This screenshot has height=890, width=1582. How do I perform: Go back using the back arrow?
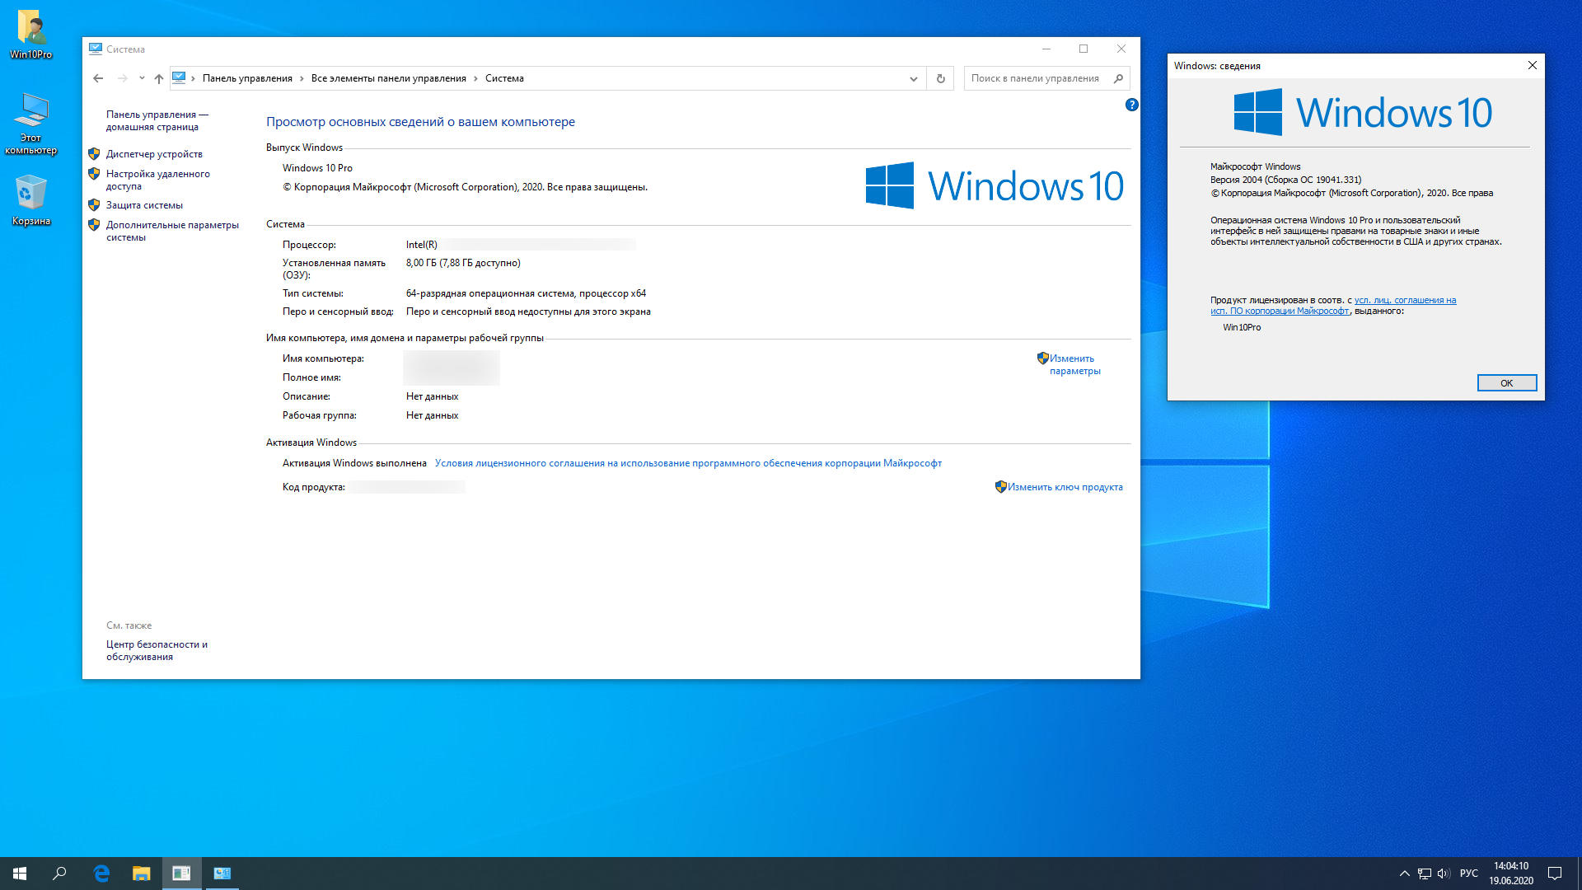click(98, 78)
